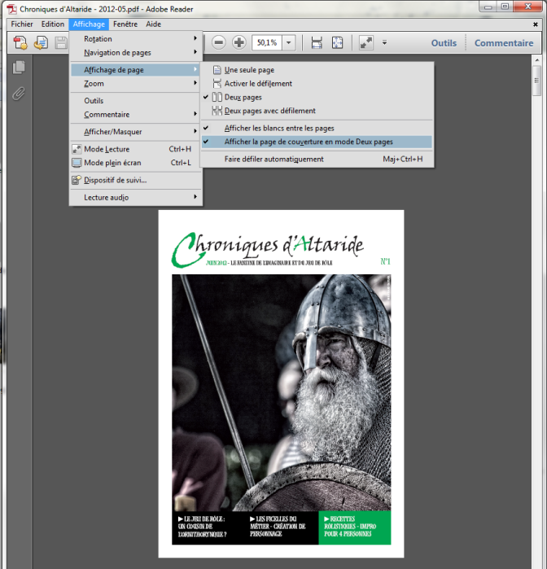Image resolution: width=547 pixels, height=569 pixels.
Task: Choose 'Mode plein écran' from menu
Action: coord(112,163)
